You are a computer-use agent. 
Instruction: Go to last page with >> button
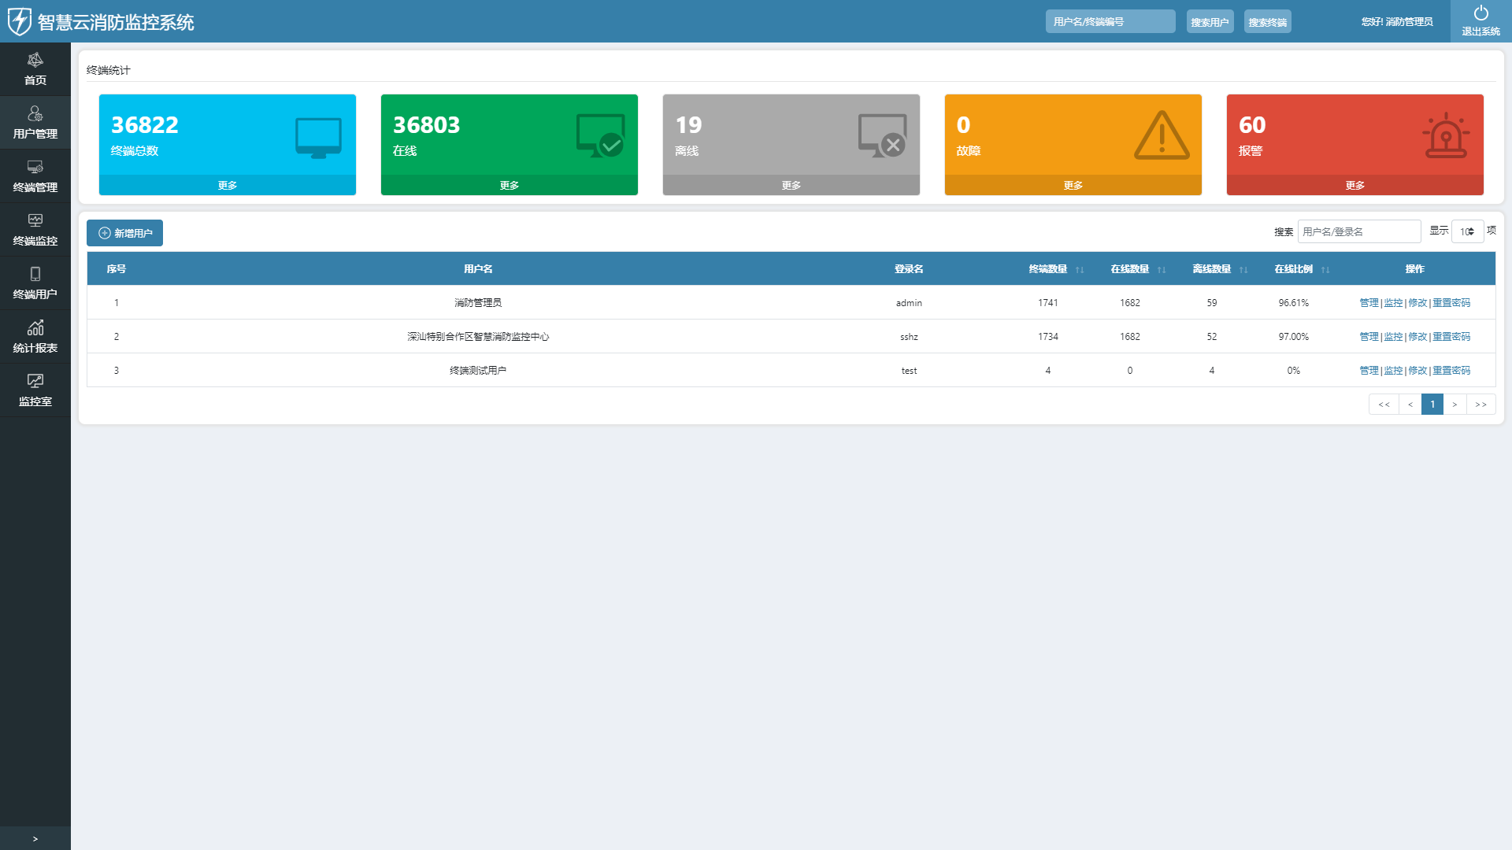coord(1480,405)
